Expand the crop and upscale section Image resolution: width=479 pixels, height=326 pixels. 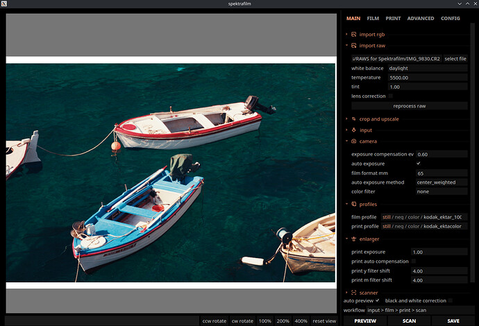(x=346, y=119)
